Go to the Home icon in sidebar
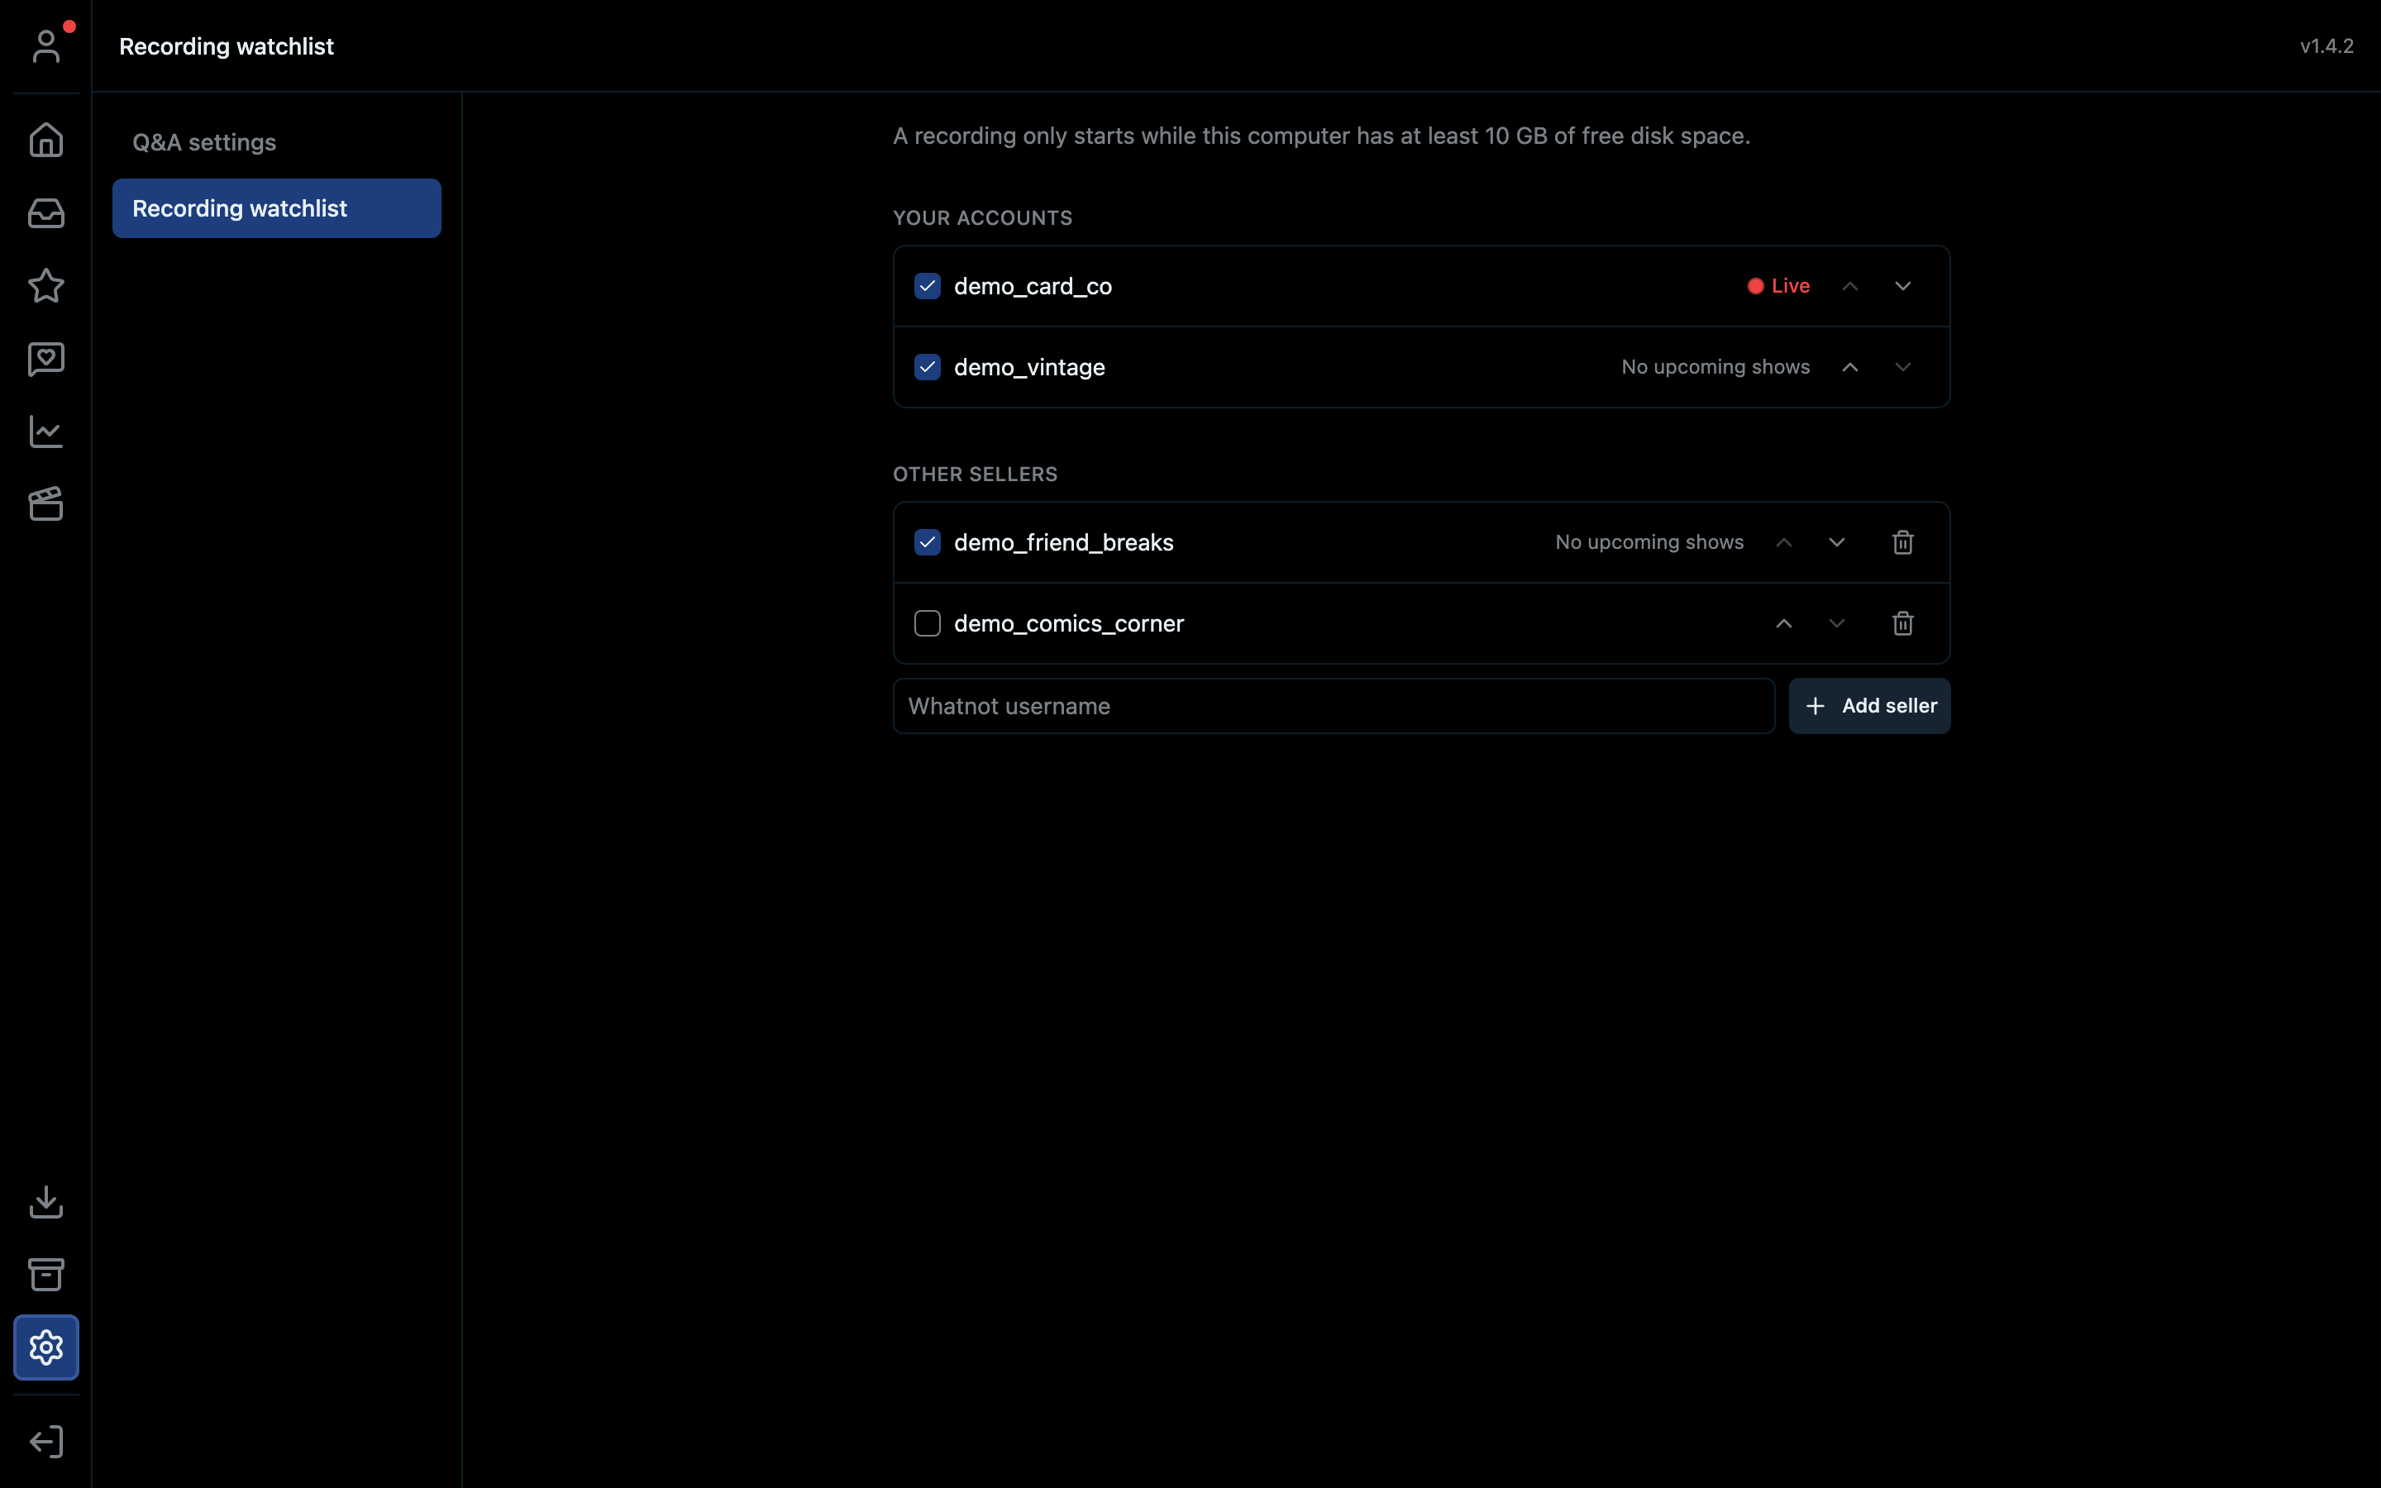2381x1488 pixels. point(46,140)
